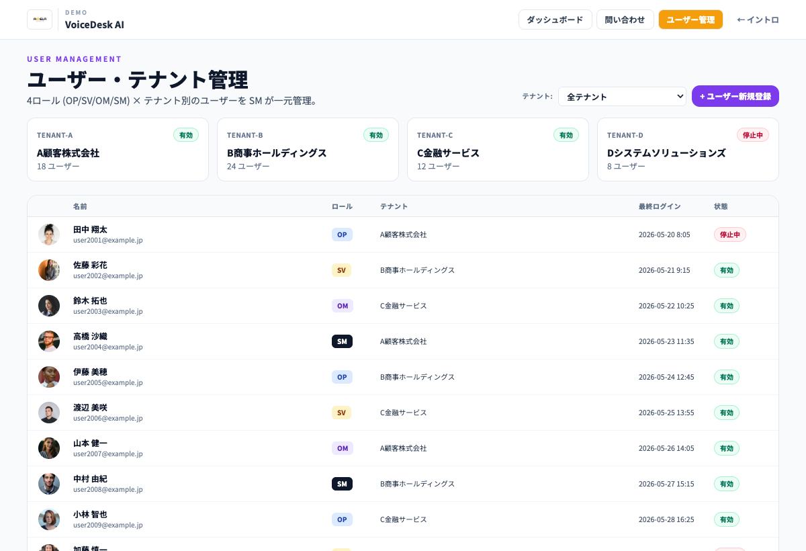Click email user2002@example.jp
This screenshot has height=551, width=806.
107,275
